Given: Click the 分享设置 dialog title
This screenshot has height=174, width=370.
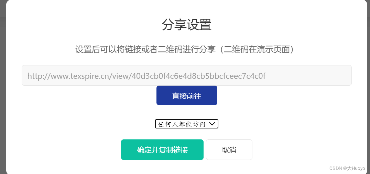Looking at the screenshot, I should pos(187,25).
